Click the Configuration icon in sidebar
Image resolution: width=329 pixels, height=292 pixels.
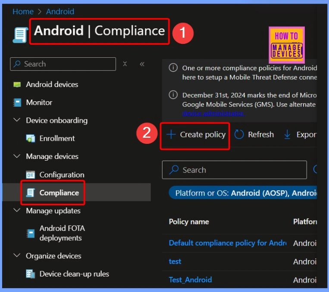[31, 174]
